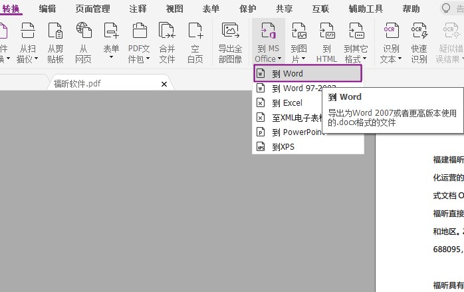Close the 福昕软件.pdf tab

[164, 84]
